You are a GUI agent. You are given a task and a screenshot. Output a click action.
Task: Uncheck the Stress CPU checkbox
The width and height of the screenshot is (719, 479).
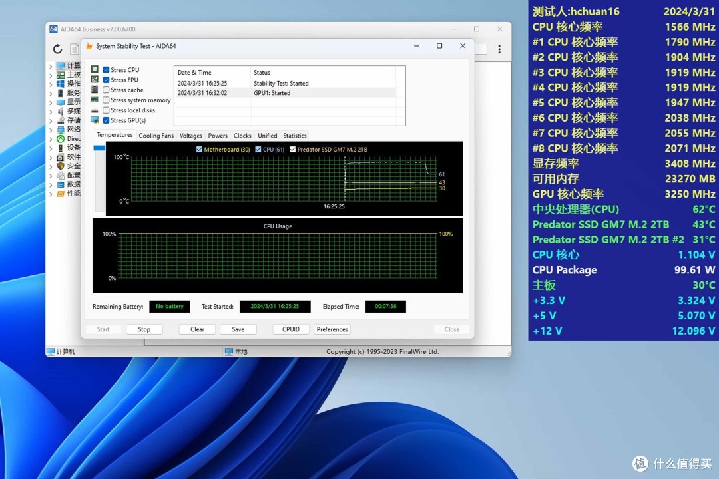pyautogui.click(x=106, y=70)
